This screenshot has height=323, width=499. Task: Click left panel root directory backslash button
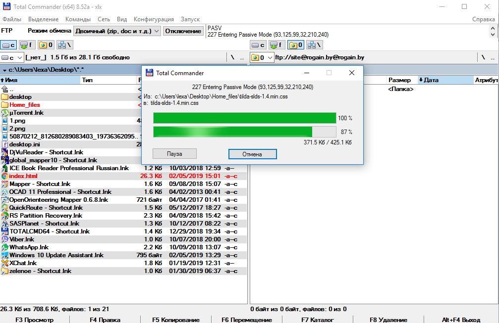coord(232,57)
